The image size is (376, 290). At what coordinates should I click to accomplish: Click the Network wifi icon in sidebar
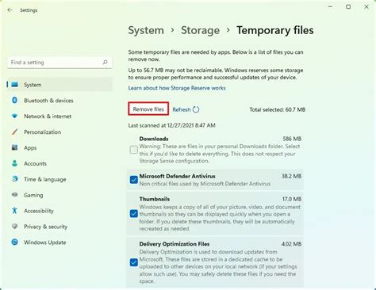[x=15, y=116]
